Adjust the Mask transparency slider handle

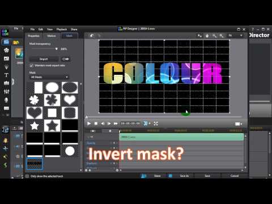[57, 49]
